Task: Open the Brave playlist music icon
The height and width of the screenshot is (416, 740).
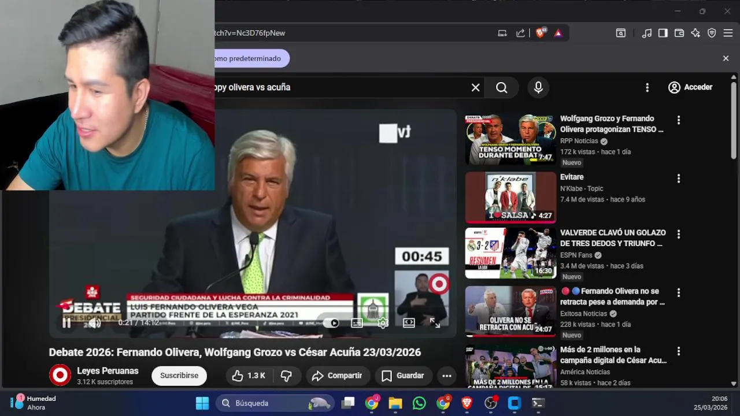Action: (x=647, y=33)
